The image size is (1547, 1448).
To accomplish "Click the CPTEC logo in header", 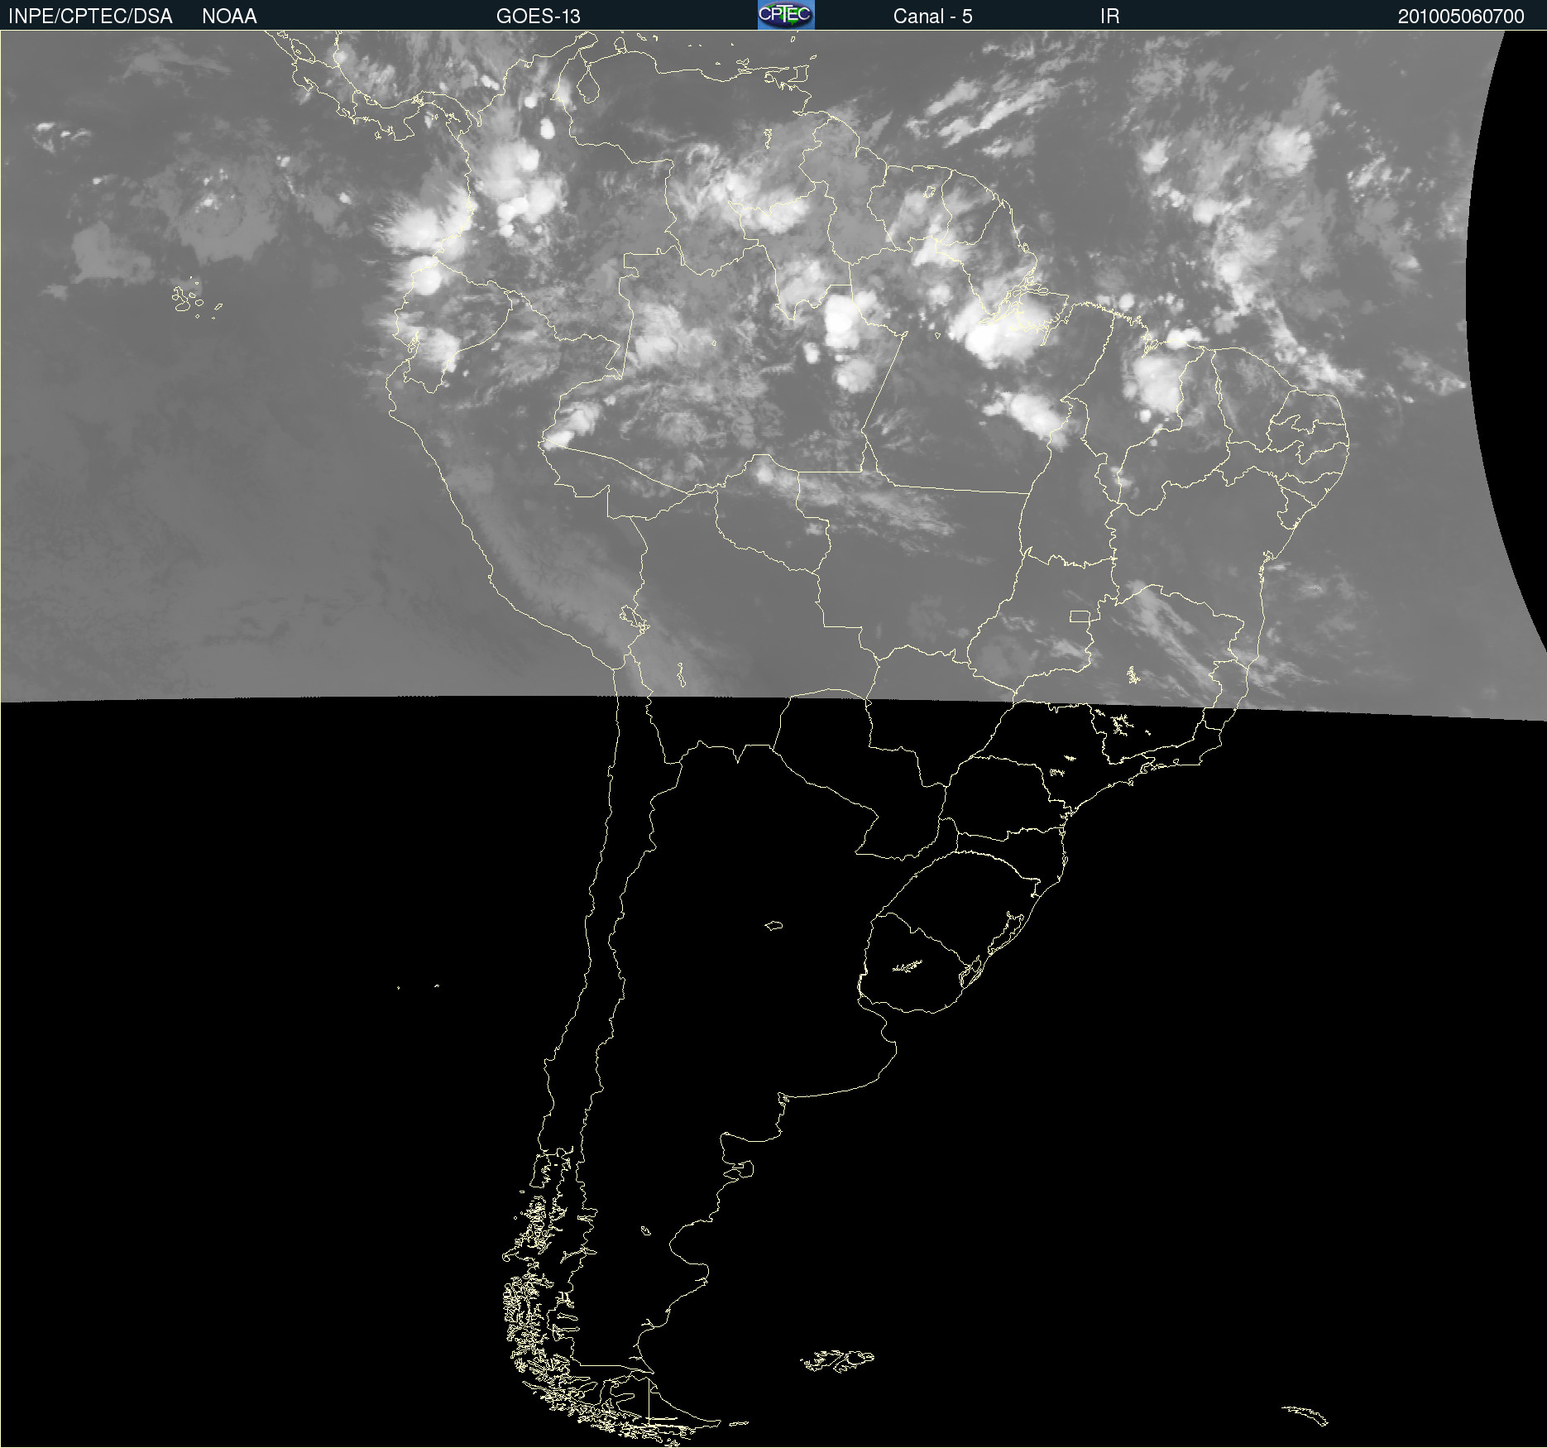I will click(786, 15).
